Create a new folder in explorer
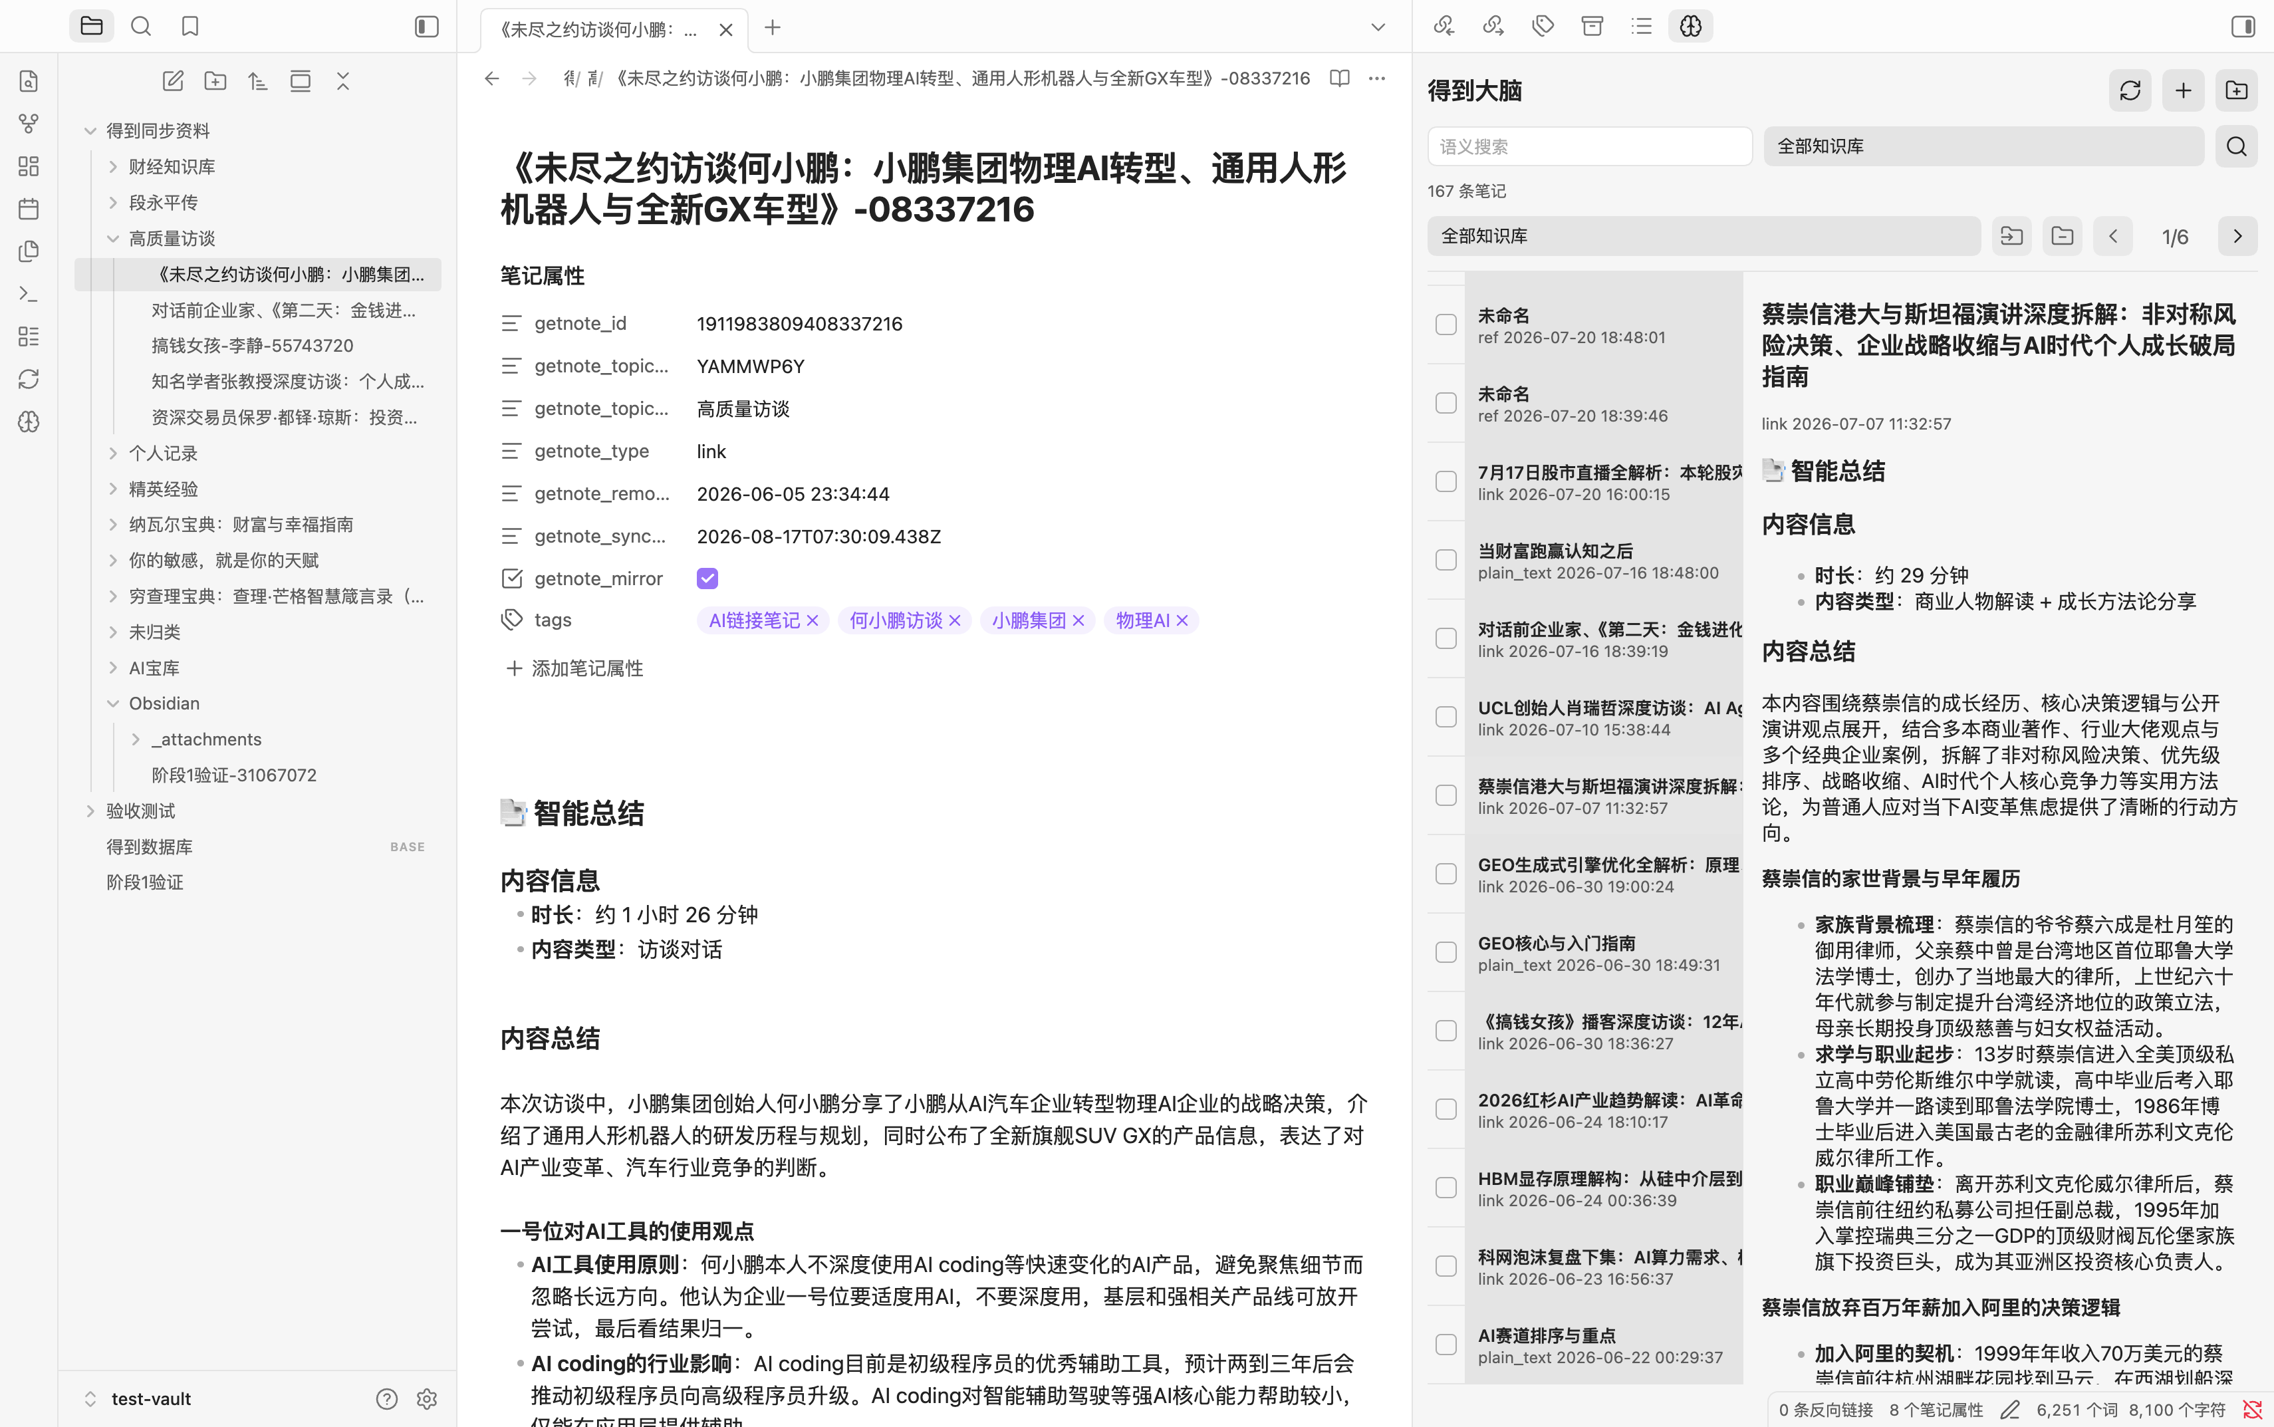 click(215, 81)
